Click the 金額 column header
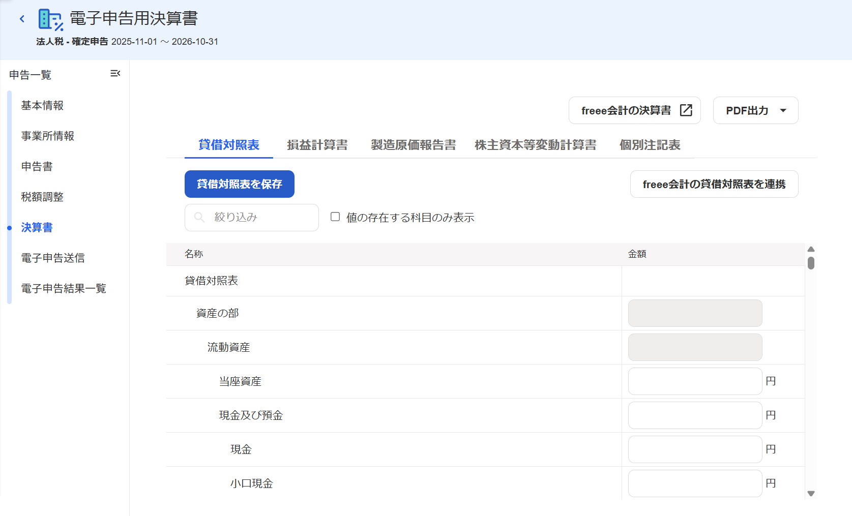The height and width of the screenshot is (516, 852). 637,254
